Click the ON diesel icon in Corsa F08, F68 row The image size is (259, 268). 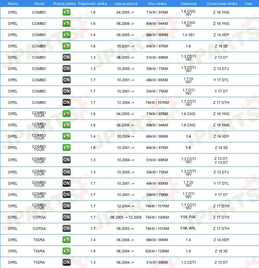pyautogui.click(x=66, y=217)
